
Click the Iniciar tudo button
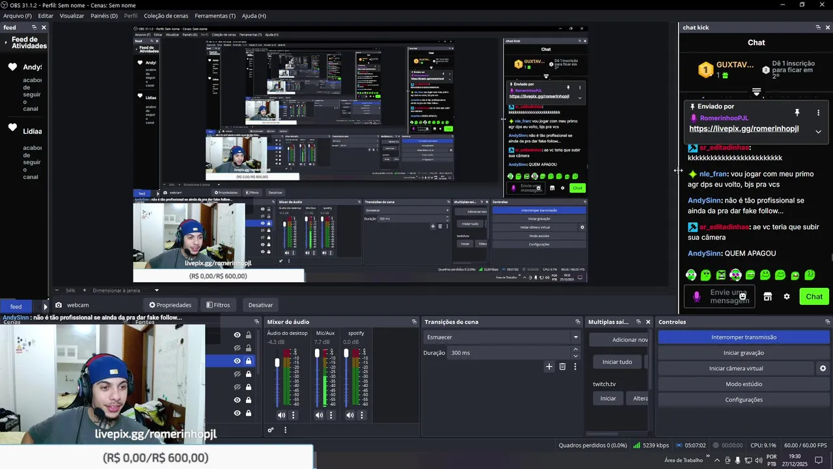[x=617, y=362]
